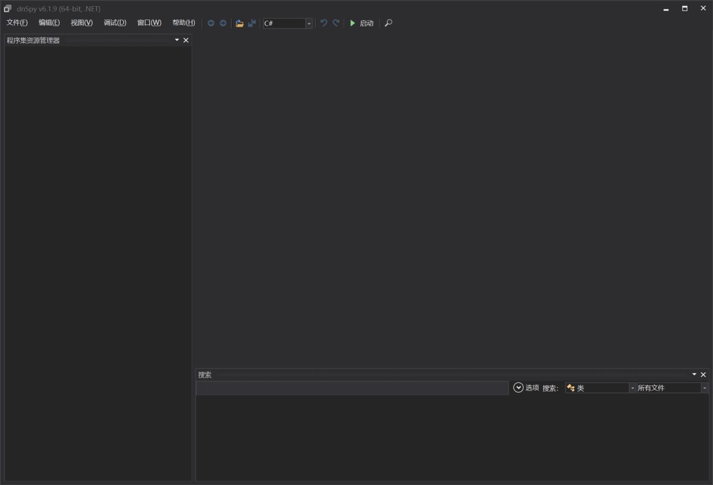The height and width of the screenshot is (485, 713).
Task: Click the save all icon
Action: [x=252, y=23]
